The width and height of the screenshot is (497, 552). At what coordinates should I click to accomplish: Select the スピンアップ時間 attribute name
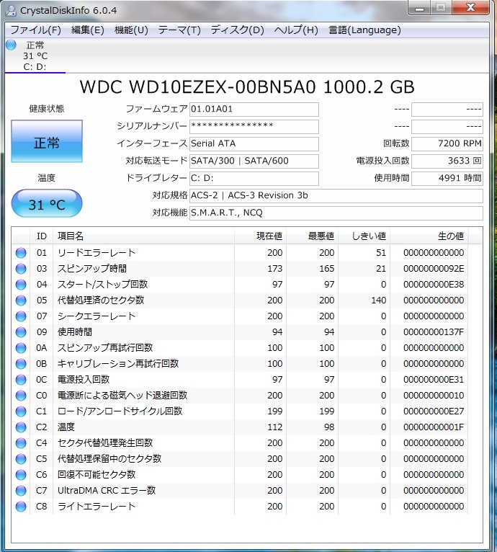[92, 269]
